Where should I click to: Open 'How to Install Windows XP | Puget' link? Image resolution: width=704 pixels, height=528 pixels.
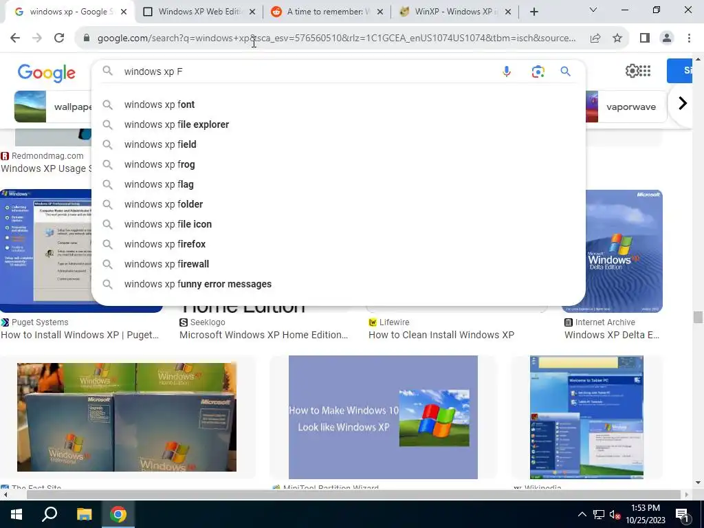coord(80,335)
